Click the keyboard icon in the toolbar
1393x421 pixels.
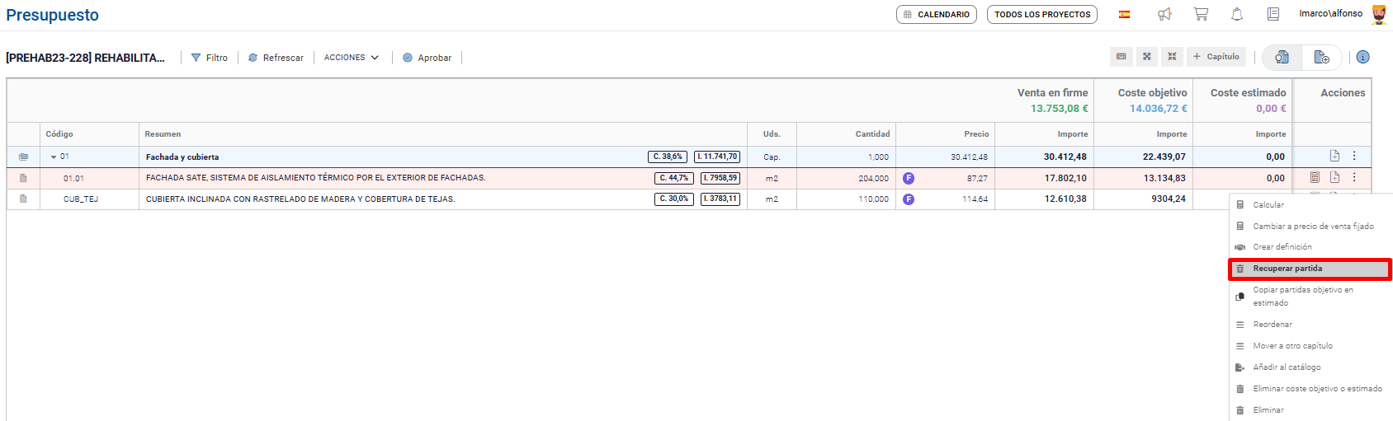pos(1121,57)
